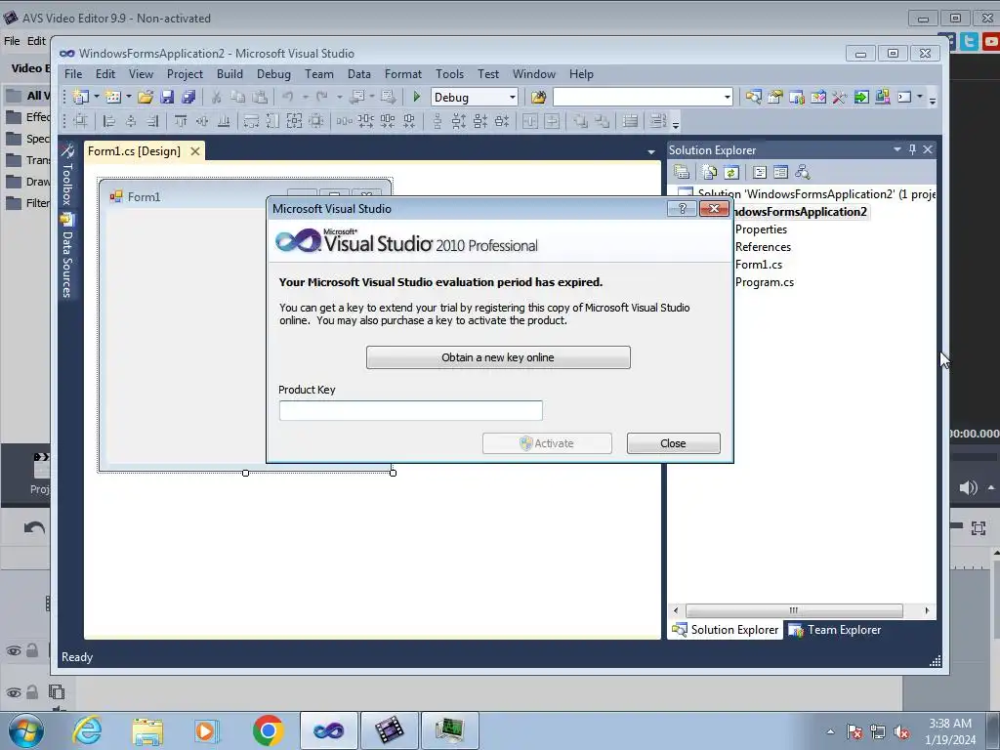
Task: Start debugging with the green play arrow
Action: [x=416, y=97]
